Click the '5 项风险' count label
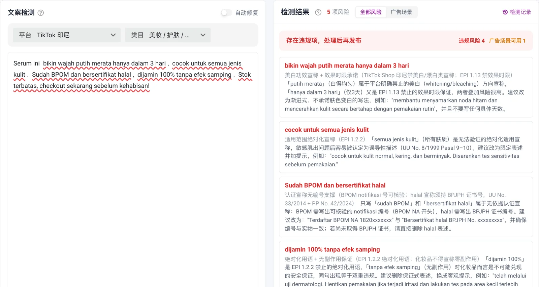 pos(338,12)
